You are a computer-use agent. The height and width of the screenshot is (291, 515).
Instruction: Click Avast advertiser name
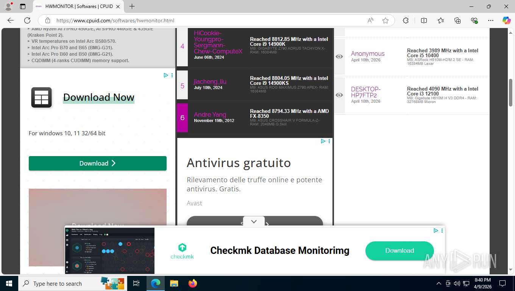click(x=194, y=203)
